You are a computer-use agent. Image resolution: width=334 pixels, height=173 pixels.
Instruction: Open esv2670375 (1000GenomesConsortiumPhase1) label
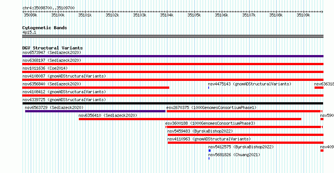tap(211, 107)
